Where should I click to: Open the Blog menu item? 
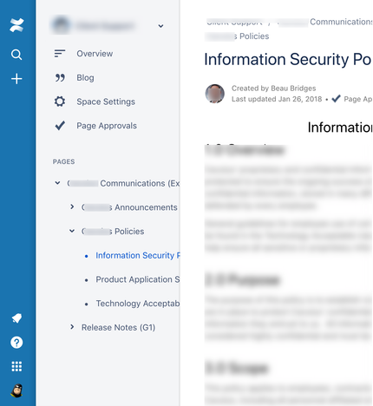pyautogui.click(x=85, y=77)
